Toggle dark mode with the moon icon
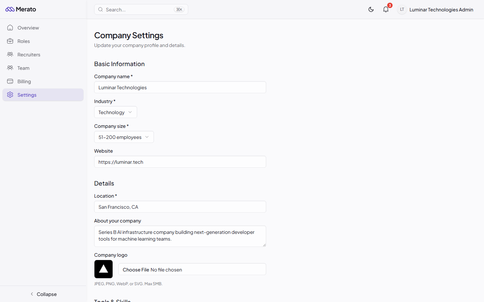The width and height of the screenshot is (484, 302). [371, 9]
